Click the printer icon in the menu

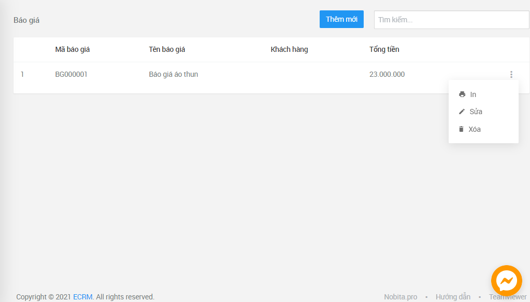coord(462,94)
